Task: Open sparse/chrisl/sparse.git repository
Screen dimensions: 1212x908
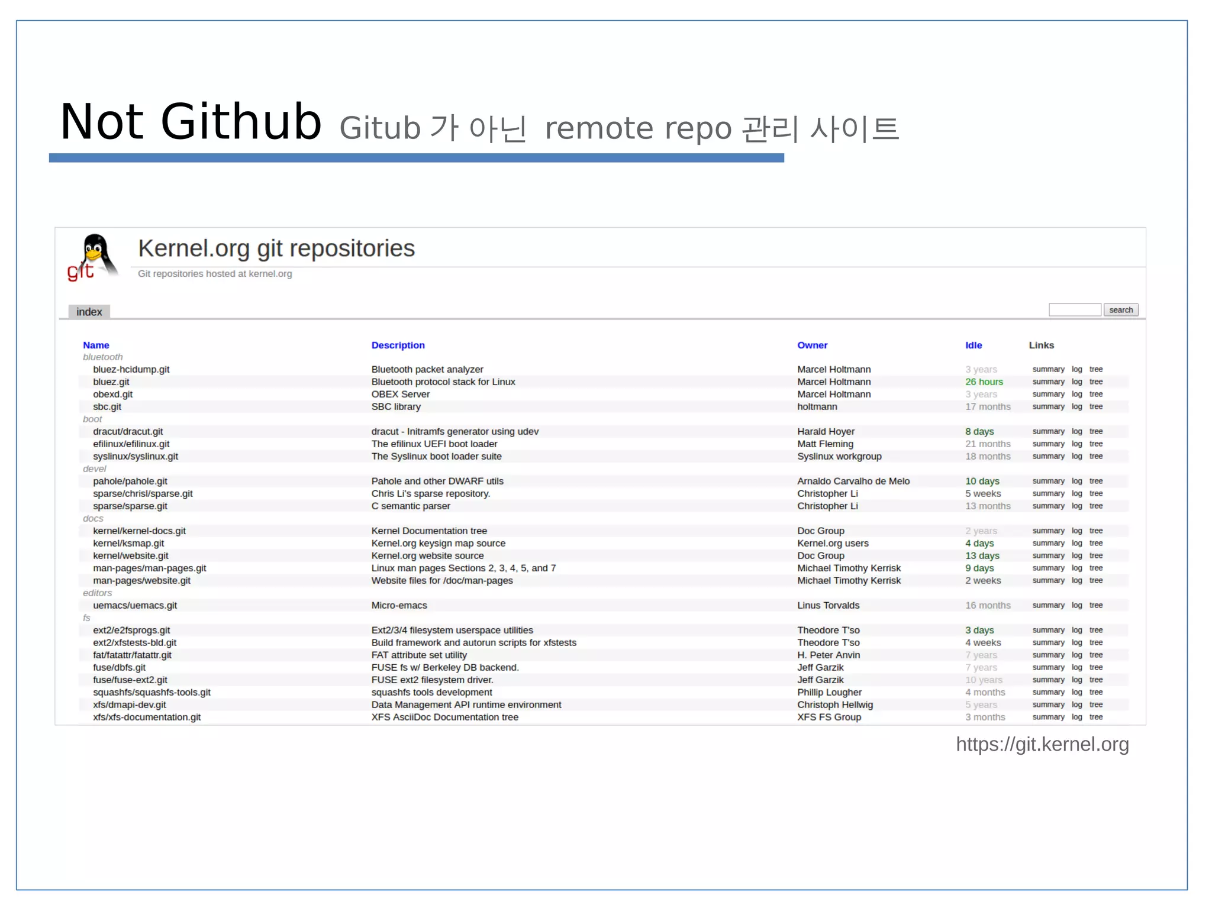Action: [x=143, y=494]
